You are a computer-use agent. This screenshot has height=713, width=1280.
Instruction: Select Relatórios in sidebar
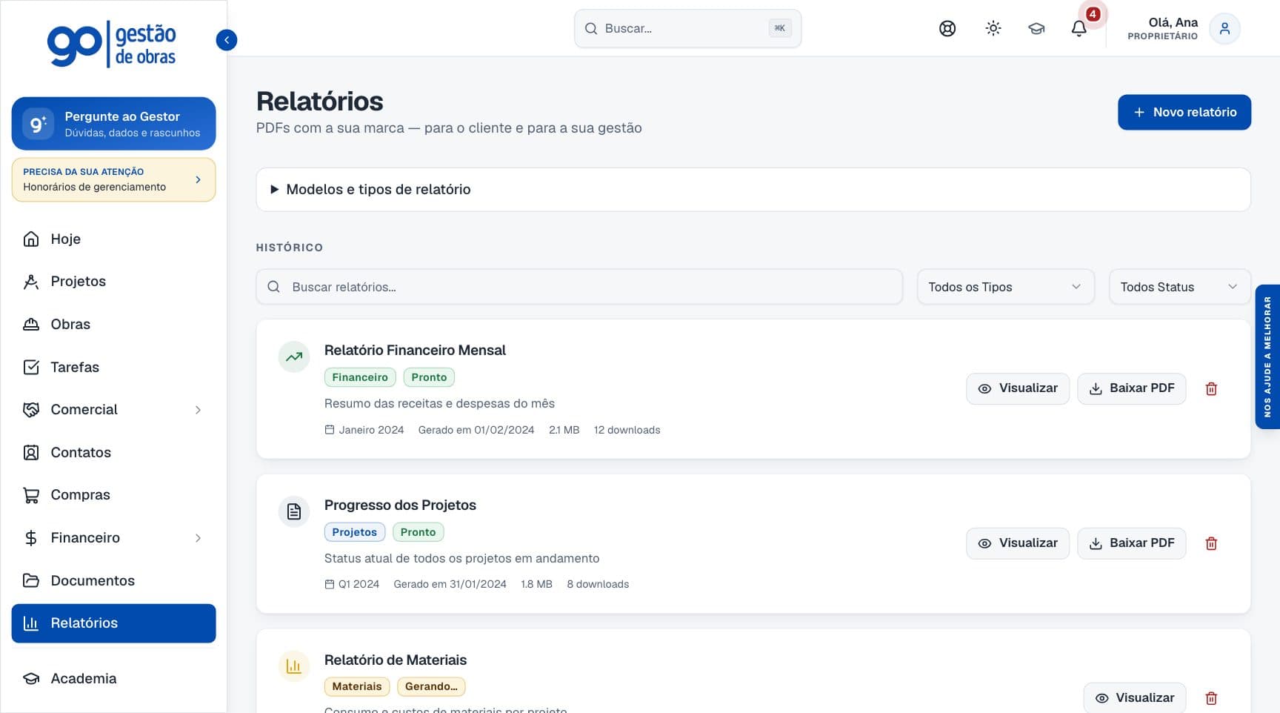point(113,623)
